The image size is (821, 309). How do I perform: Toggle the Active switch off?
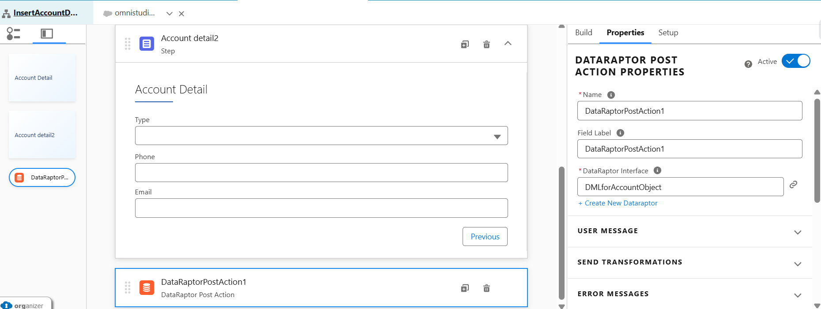(795, 61)
